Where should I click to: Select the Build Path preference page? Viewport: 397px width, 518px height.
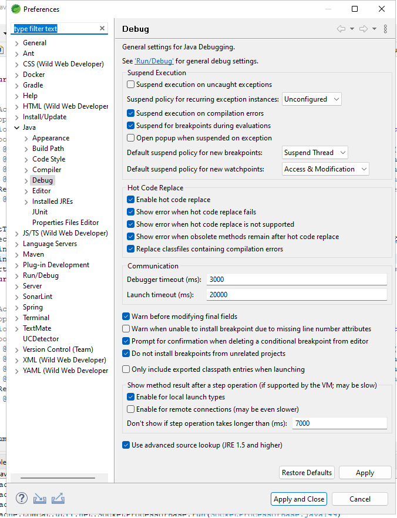point(48,149)
